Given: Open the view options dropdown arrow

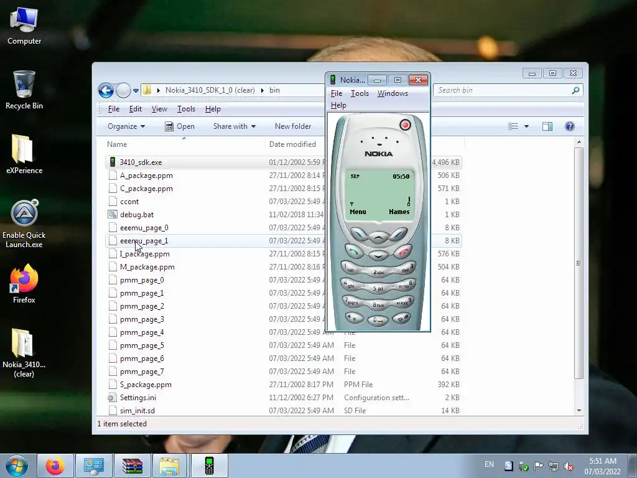Looking at the screenshot, I should click(x=526, y=126).
